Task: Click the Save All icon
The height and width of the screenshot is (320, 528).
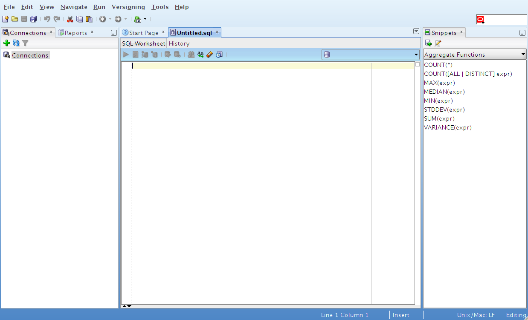Action: tap(33, 19)
